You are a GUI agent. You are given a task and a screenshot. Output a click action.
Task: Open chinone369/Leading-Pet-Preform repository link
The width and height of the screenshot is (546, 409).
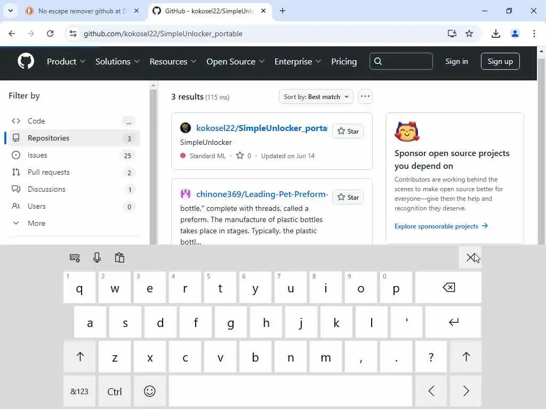pyautogui.click(x=262, y=194)
